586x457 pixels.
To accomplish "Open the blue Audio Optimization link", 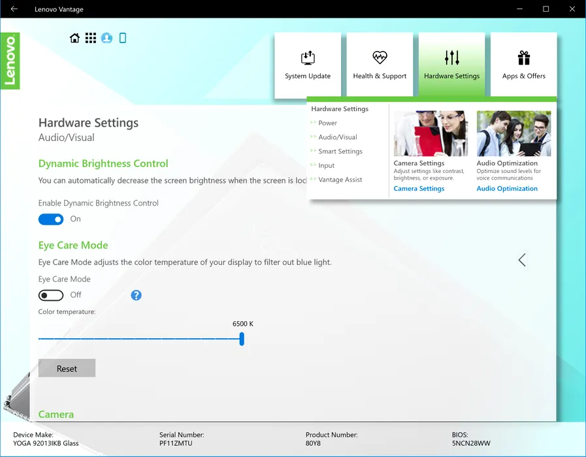I will 507,189.
